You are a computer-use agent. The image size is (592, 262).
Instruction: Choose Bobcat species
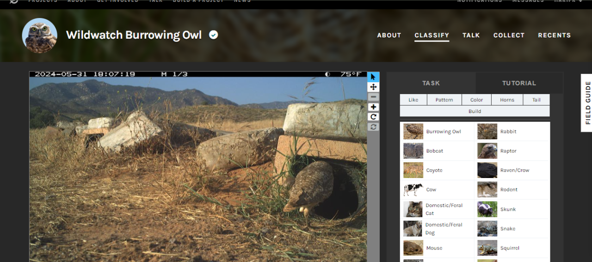pos(438,151)
